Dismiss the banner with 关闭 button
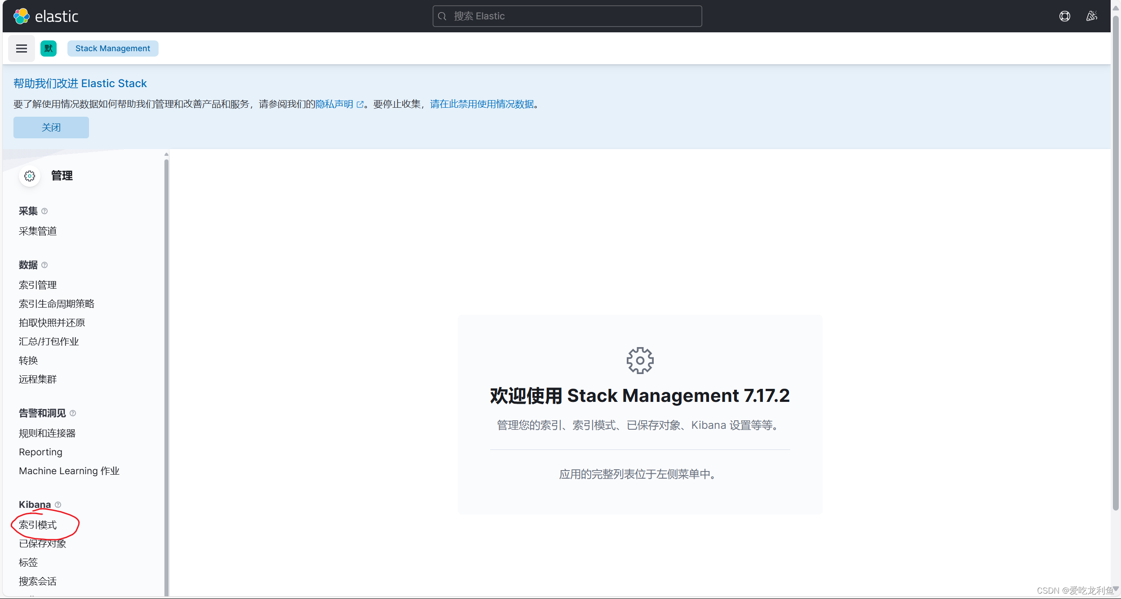The height and width of the screenshot is (599, 1121). [x=51, y=128]
